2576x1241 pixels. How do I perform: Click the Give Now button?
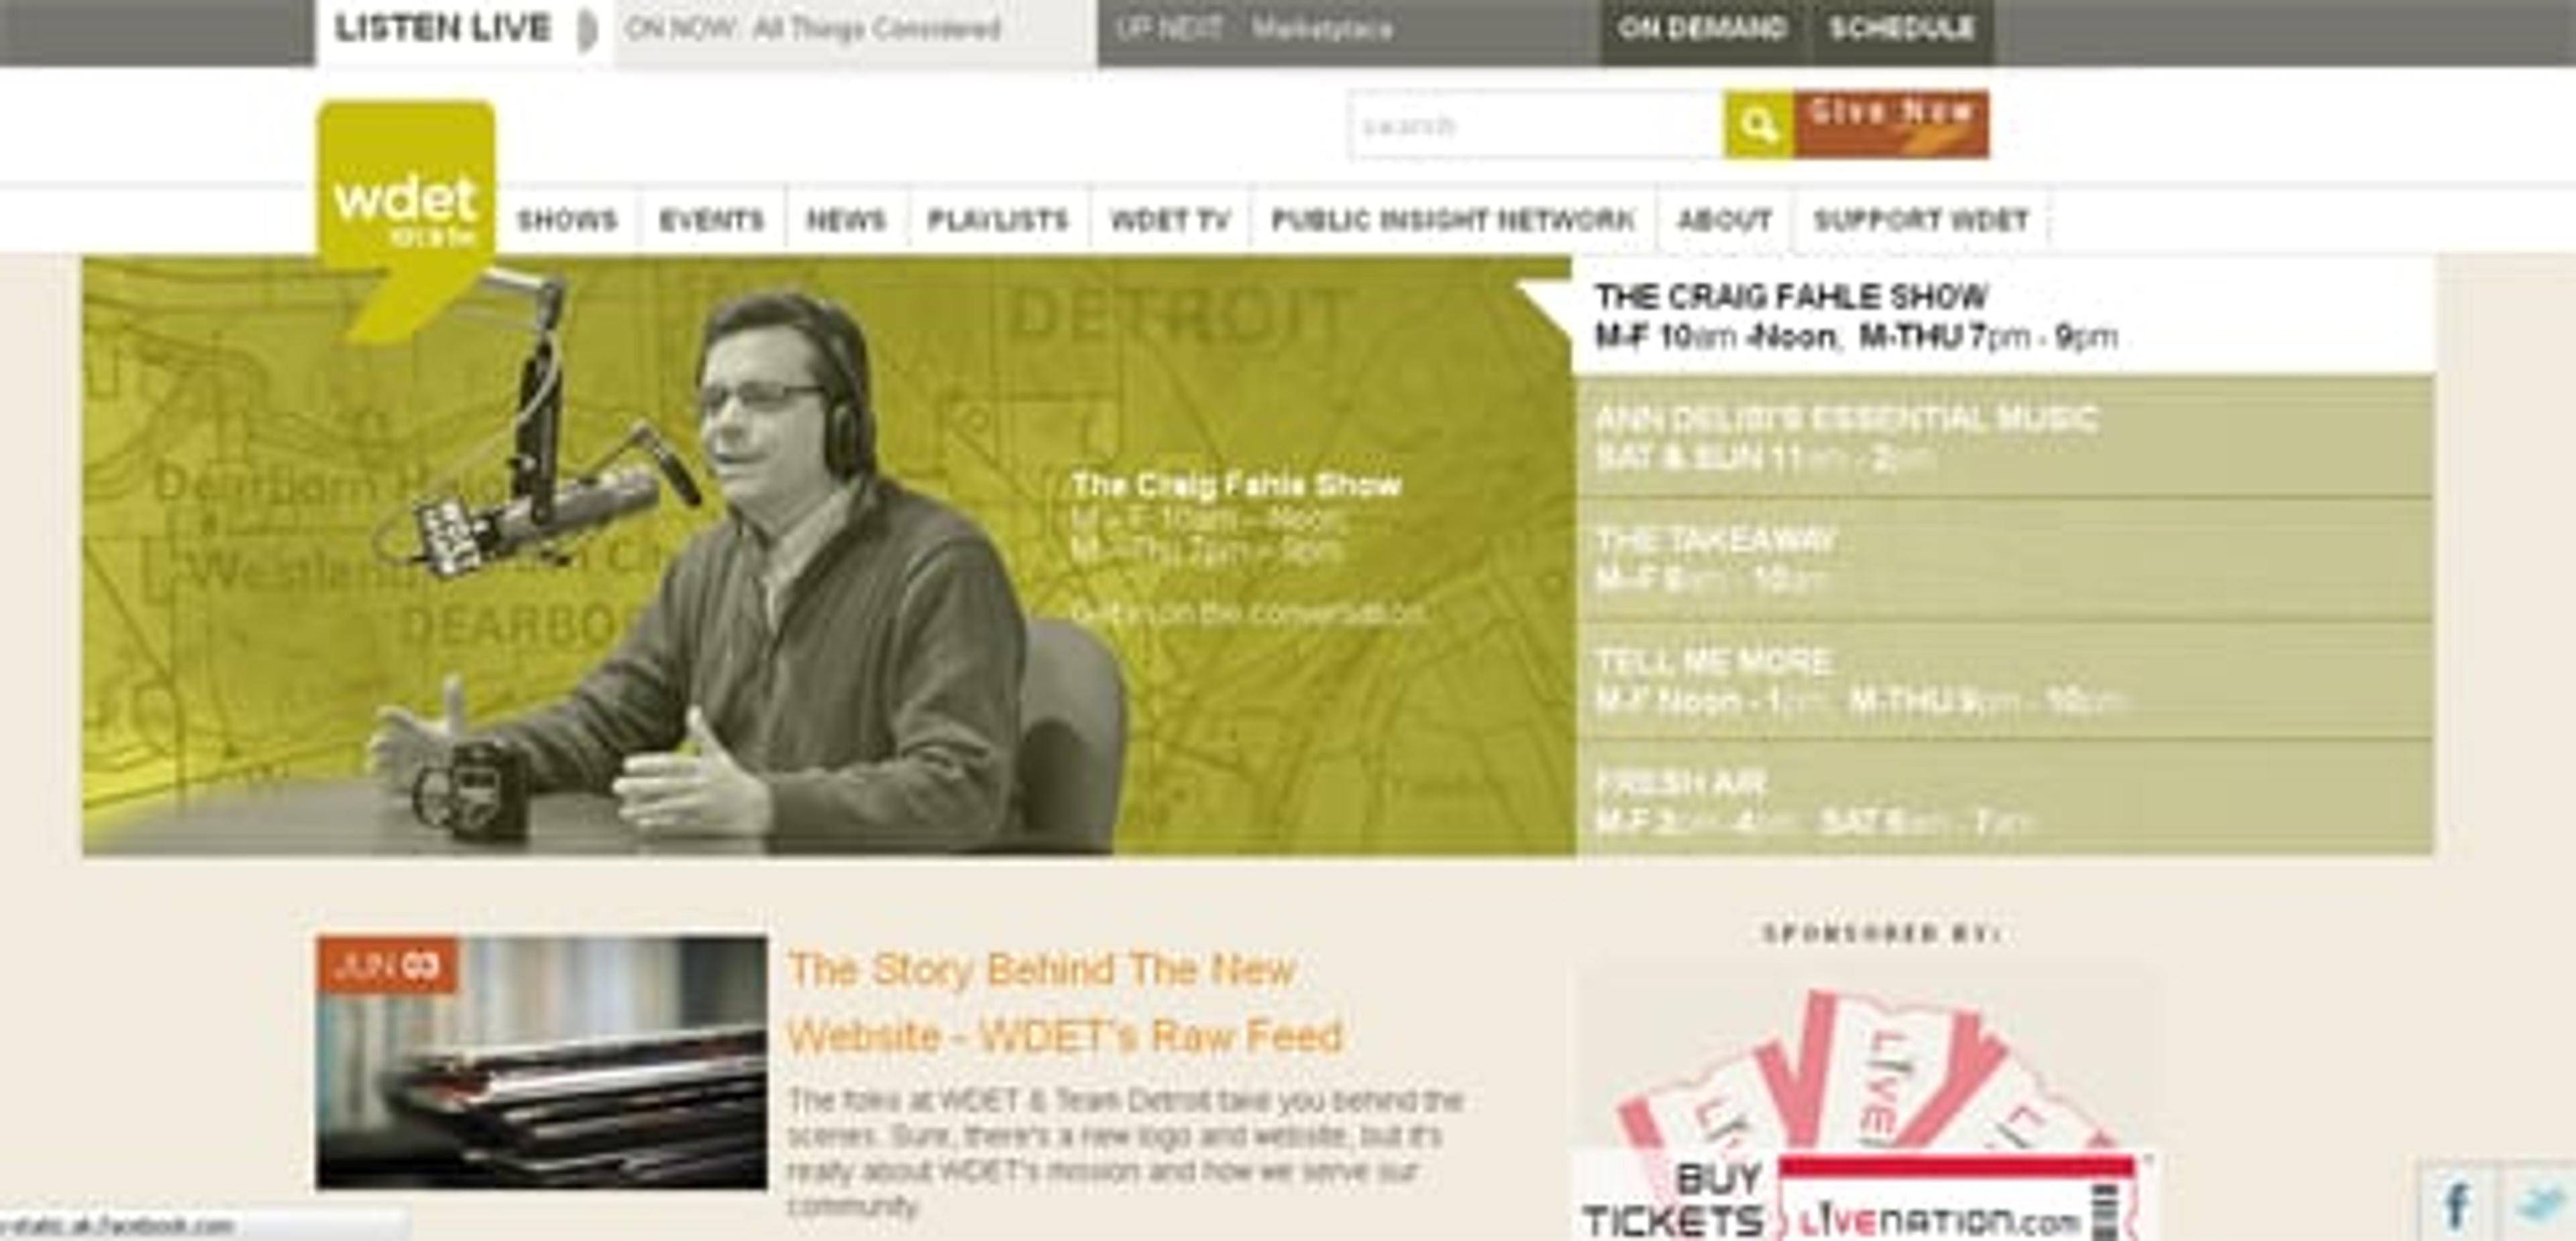click(x=1891, y=125)
